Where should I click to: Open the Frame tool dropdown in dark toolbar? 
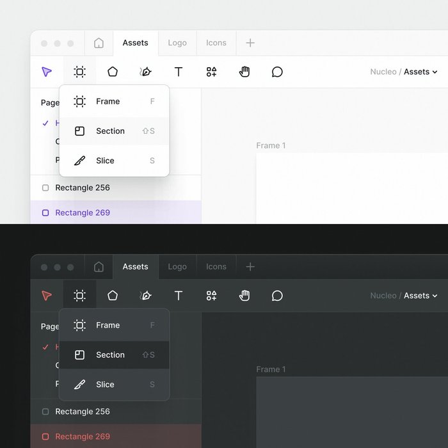pyautogui.click(x=80, y=296)
